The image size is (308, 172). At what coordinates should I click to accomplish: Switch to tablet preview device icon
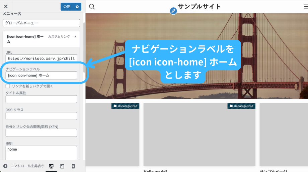62,166
